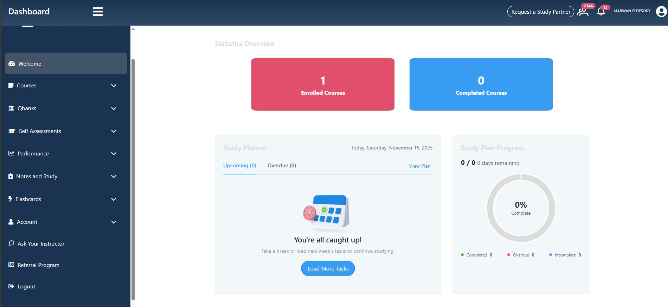Open the View Plan link
This screenshot has width=668, height=307.
(x=419, y=166)
